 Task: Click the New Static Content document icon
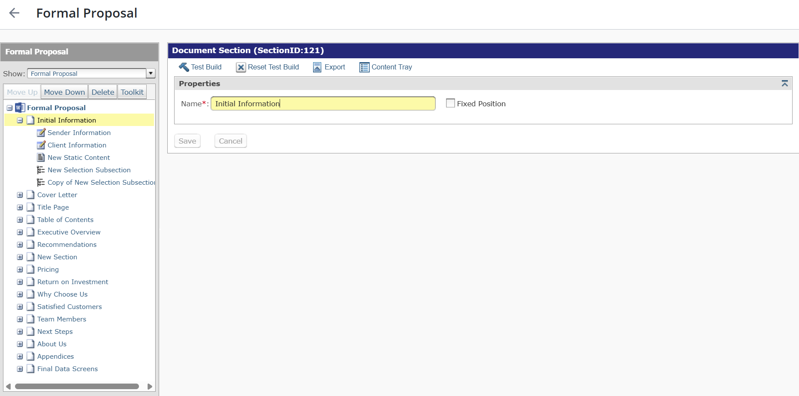[x=41, y=158]
